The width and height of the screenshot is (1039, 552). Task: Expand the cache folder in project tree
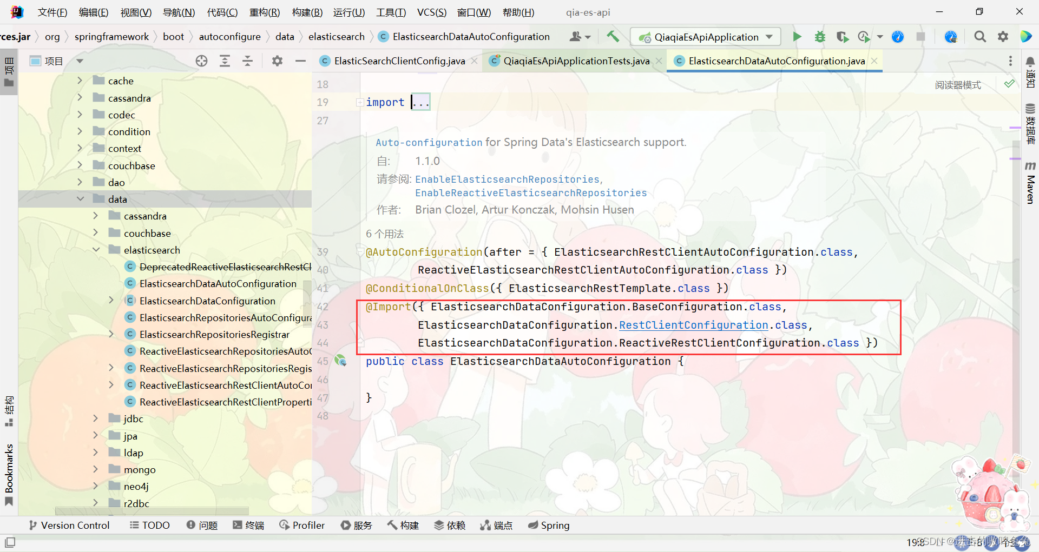(x=80, y=81)
